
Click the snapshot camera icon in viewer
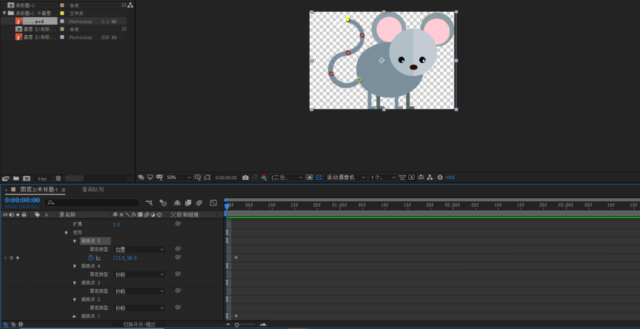[x=245, y=177]
